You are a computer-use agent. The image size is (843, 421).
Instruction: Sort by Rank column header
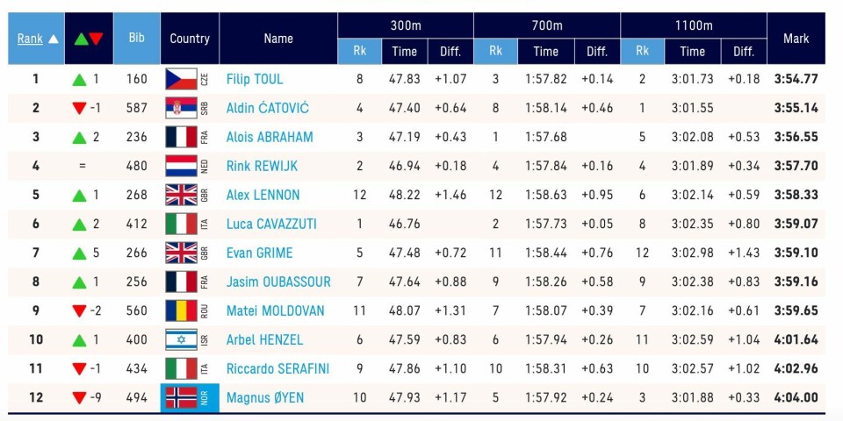(35, 39)
